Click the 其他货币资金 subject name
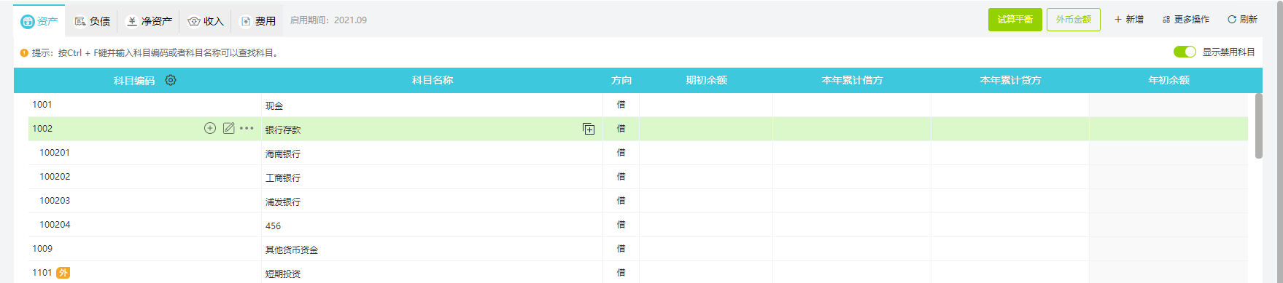Screen dimensions: 1283x283 pyautogui.click(x=292, y=250)
